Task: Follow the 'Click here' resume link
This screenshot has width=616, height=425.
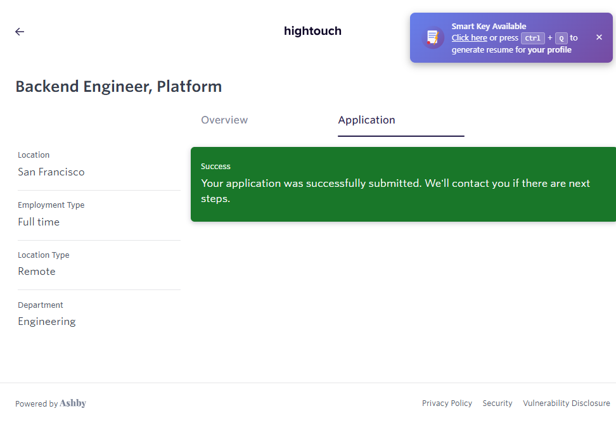Action: (x=469, y=38)
